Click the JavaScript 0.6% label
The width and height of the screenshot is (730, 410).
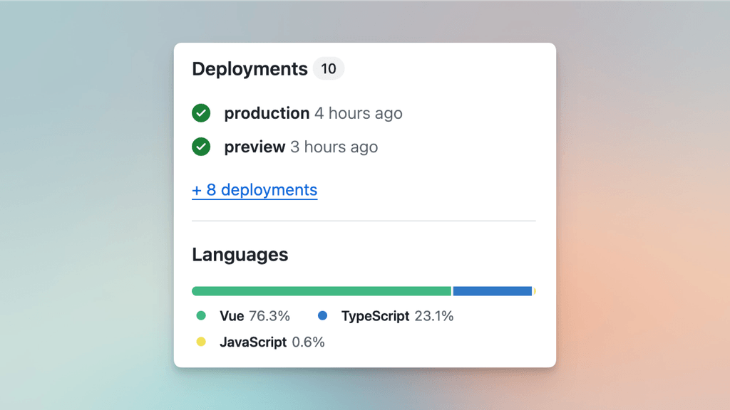point(271,342)
